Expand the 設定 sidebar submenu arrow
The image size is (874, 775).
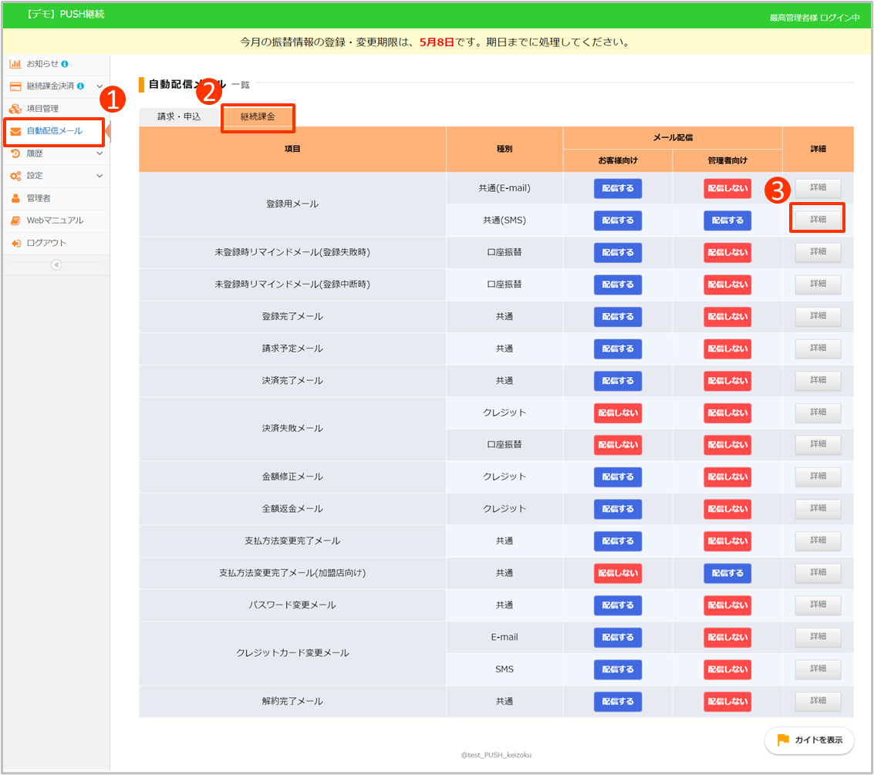point(100,176)
